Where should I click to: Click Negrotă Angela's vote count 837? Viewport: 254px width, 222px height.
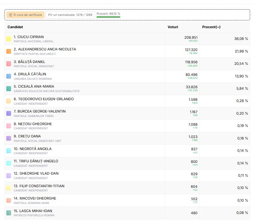[x=194, y=149]
